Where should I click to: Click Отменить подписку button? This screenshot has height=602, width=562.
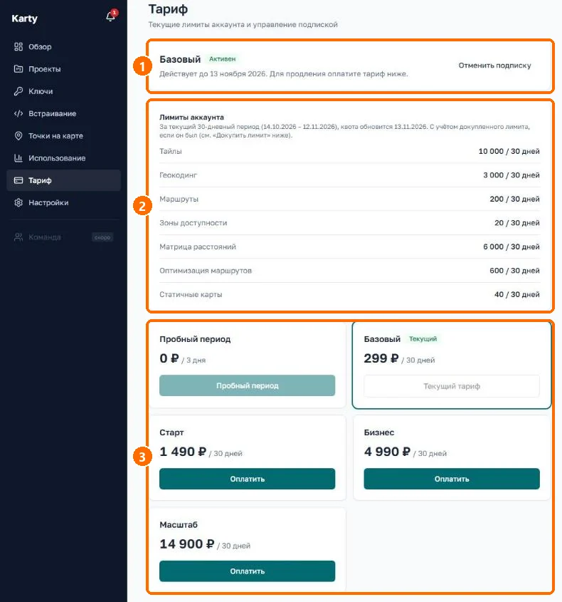(494, 66)
